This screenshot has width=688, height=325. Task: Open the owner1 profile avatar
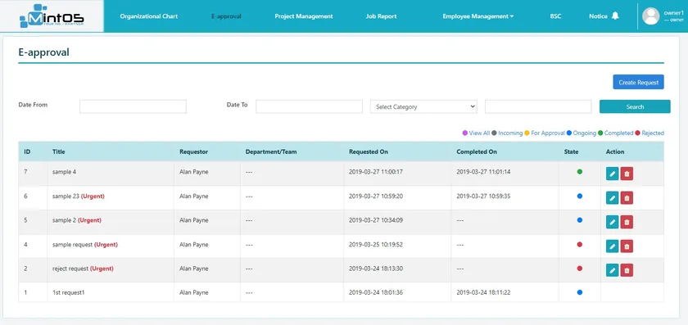[x=650, y=16]
